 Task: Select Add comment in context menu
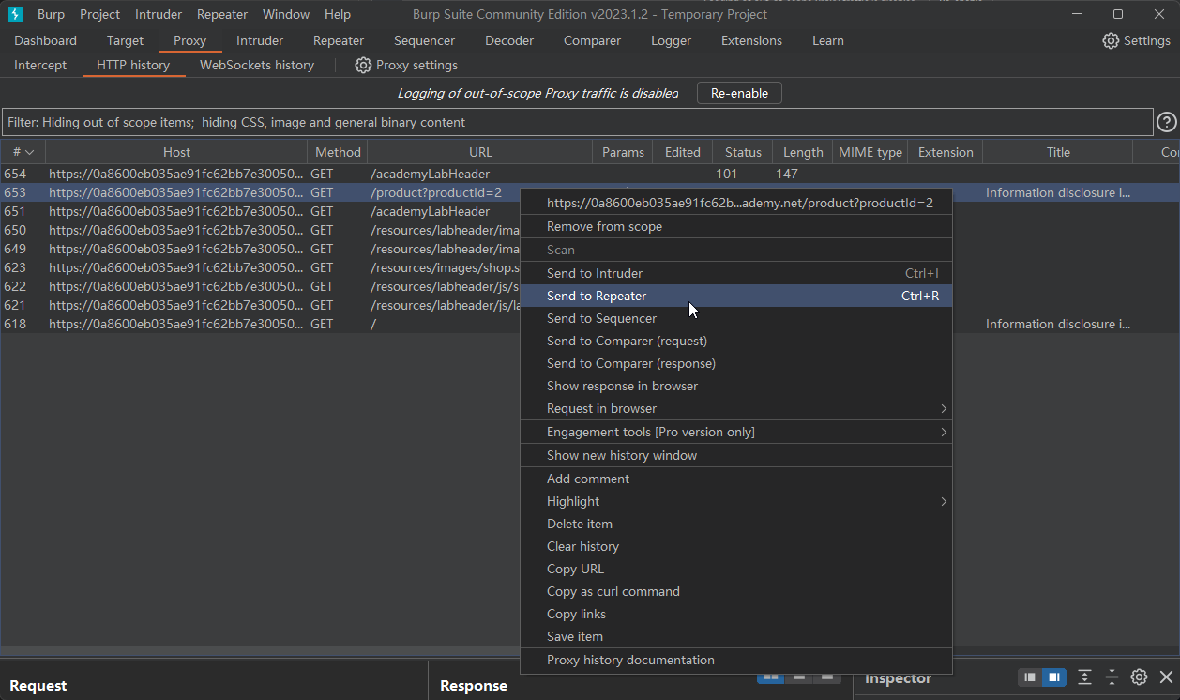(736, 479)
